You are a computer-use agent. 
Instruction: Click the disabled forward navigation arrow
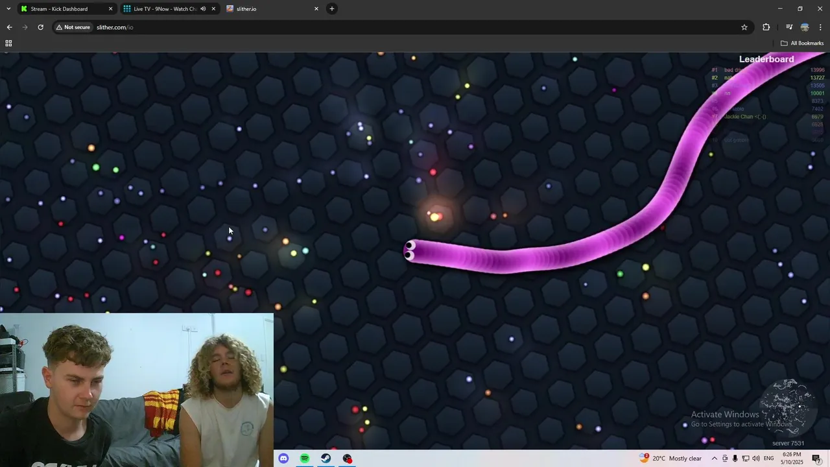[x=25, y=27]
